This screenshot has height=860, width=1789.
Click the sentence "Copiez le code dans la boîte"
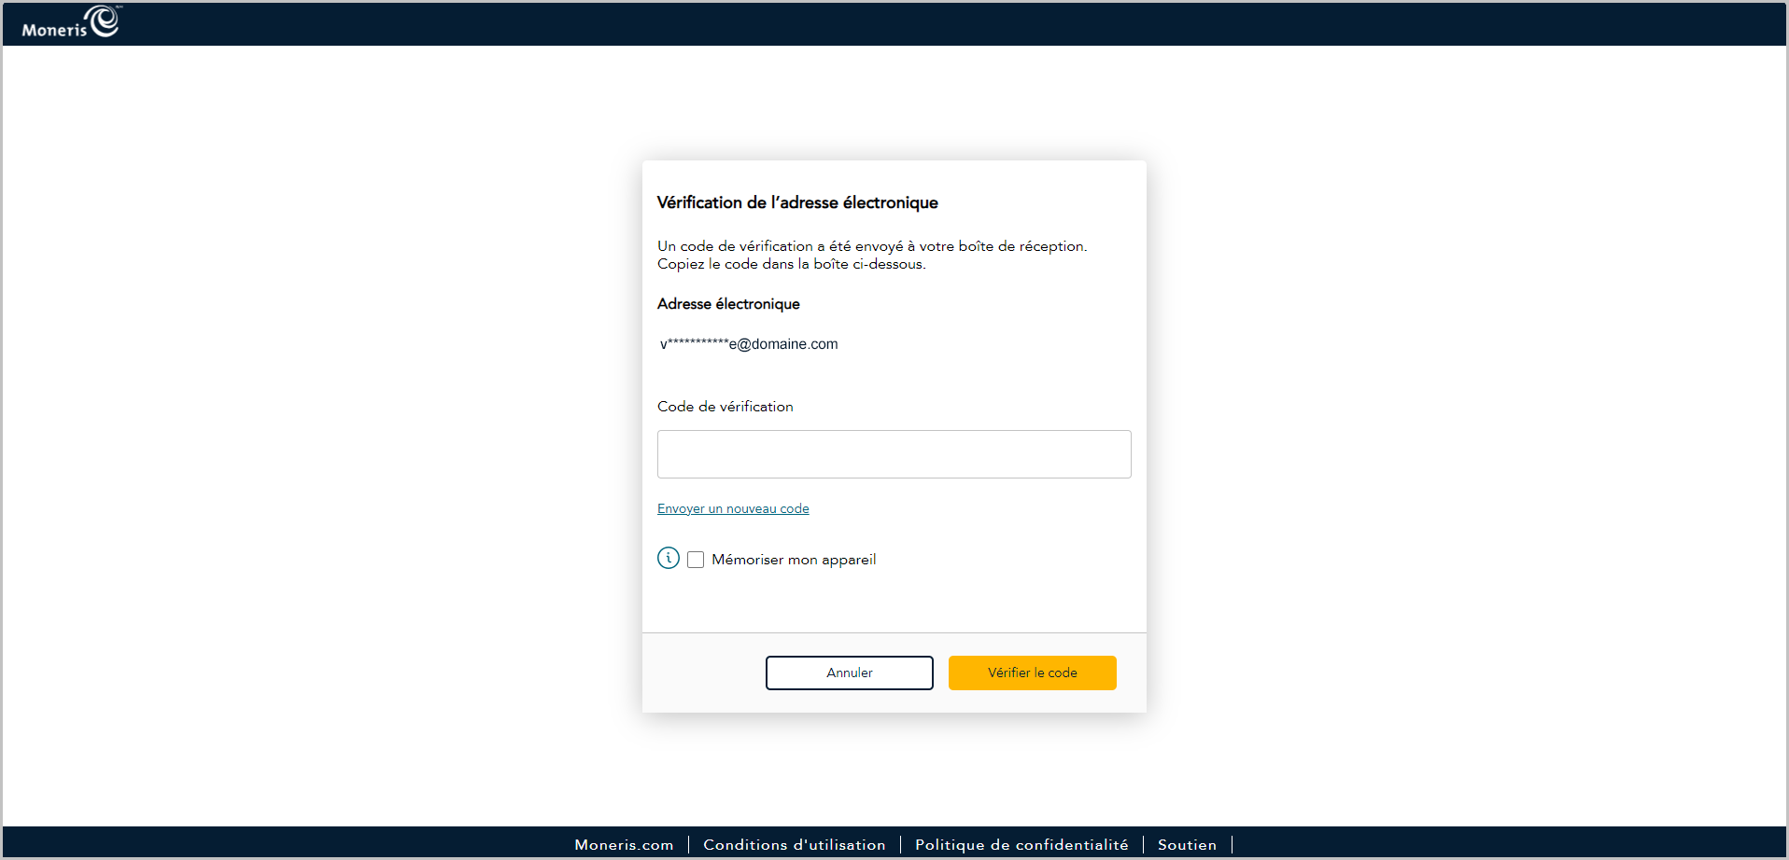click(791, 264)
